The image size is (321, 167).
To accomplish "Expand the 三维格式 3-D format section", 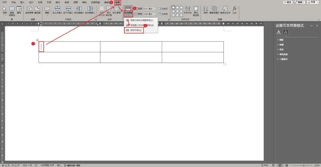I will coord(282,59).
